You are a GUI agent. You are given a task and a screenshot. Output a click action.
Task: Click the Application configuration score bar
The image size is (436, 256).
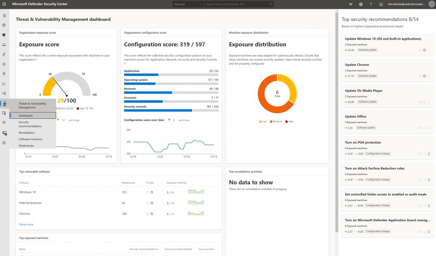(171, 75)
